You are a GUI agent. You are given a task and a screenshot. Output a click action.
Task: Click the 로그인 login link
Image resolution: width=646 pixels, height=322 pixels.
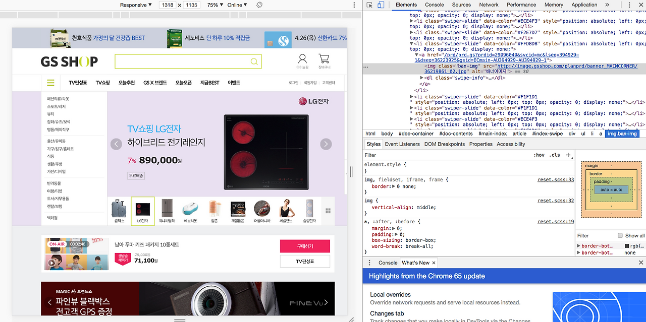point(293,83)
